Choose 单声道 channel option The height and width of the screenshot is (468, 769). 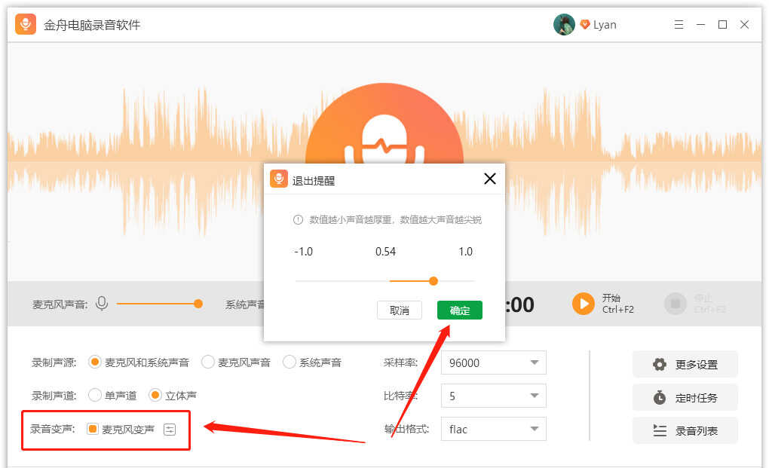(95, 396)
